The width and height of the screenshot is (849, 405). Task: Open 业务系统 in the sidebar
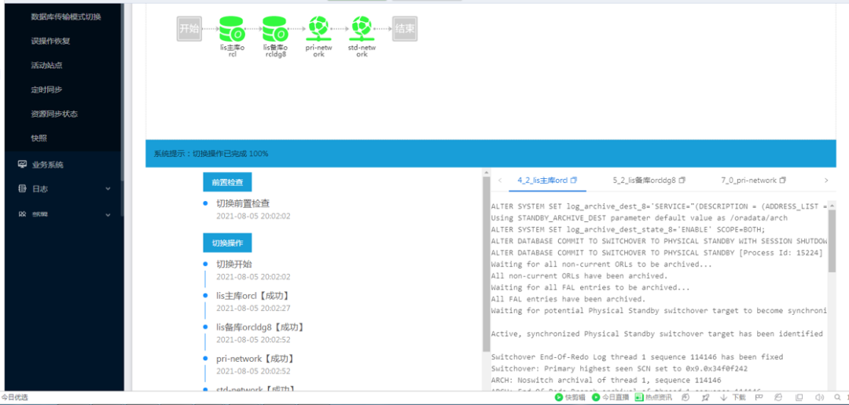point(47,165)
